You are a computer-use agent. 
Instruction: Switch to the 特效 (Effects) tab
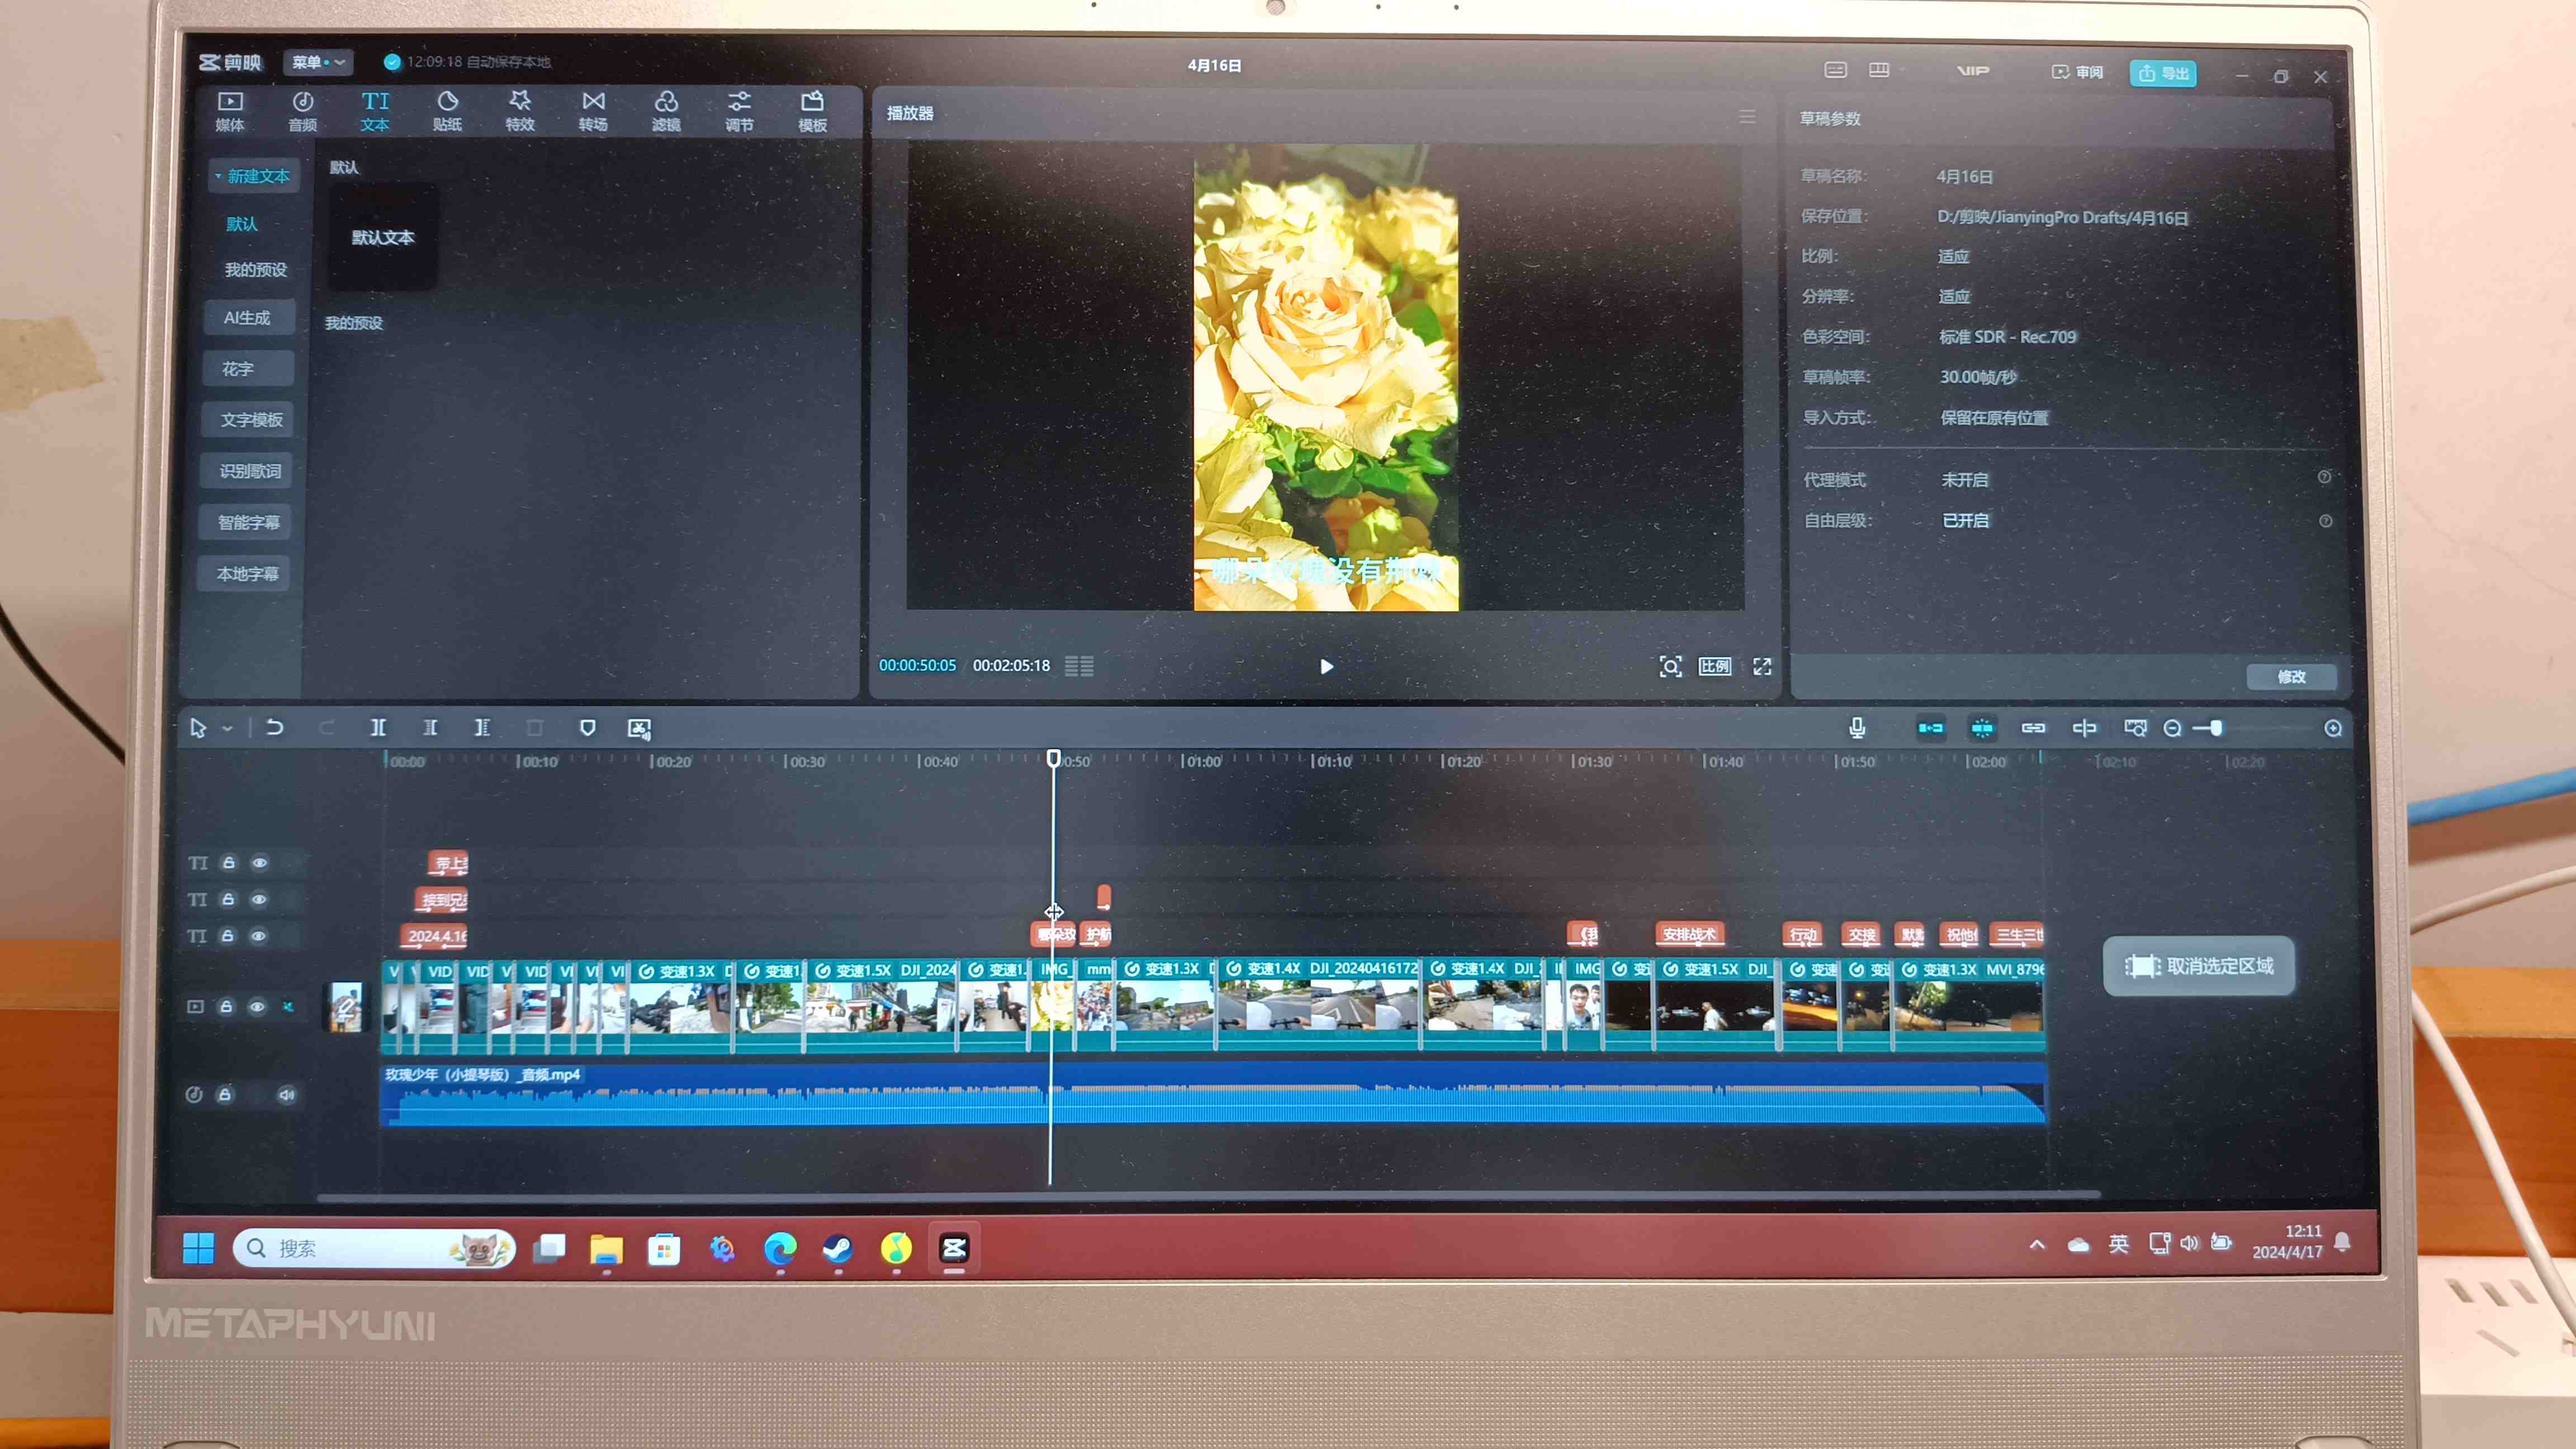520,111
